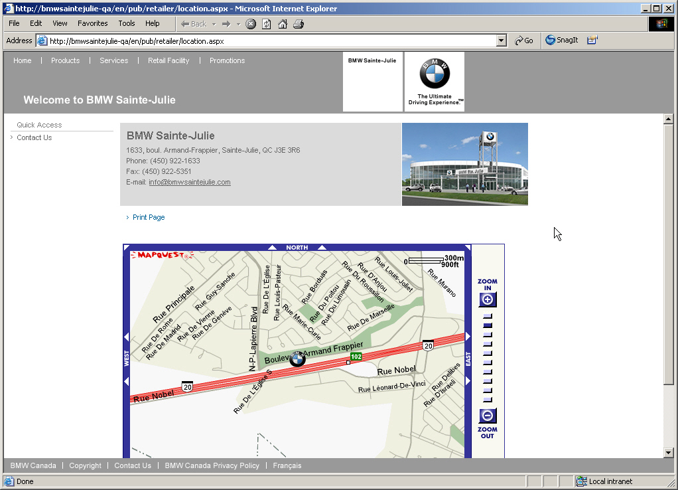The image size is (678, 490).
Task: Click the Forward arrow toolbar button
Action: tap(226, 24)
